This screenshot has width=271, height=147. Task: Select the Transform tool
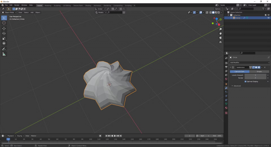pos(4,44)
